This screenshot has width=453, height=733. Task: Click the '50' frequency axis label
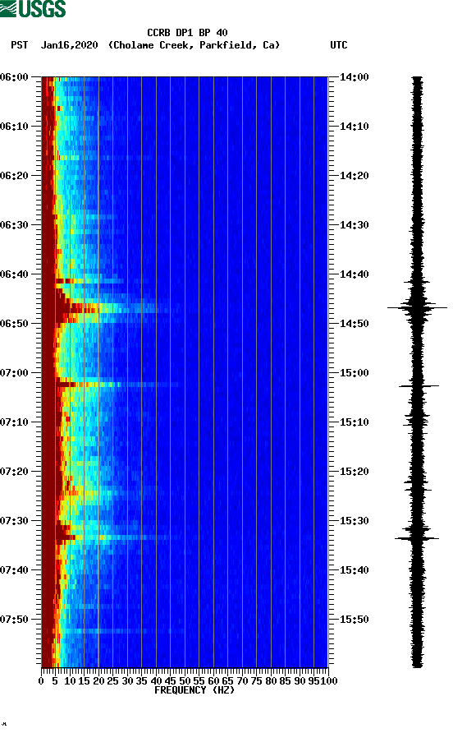click(185, 681)
